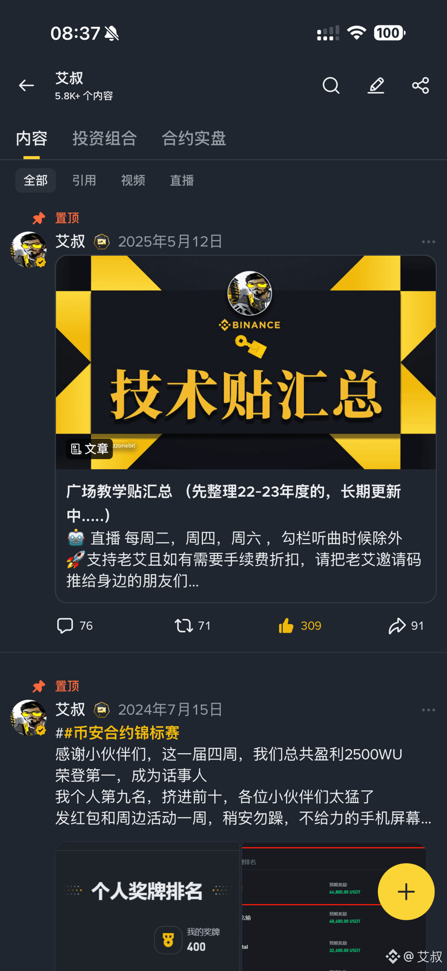Viewport: 447px width, 971px height.
Task: Tap the pencil edit icon
Action: pos(376,85)
